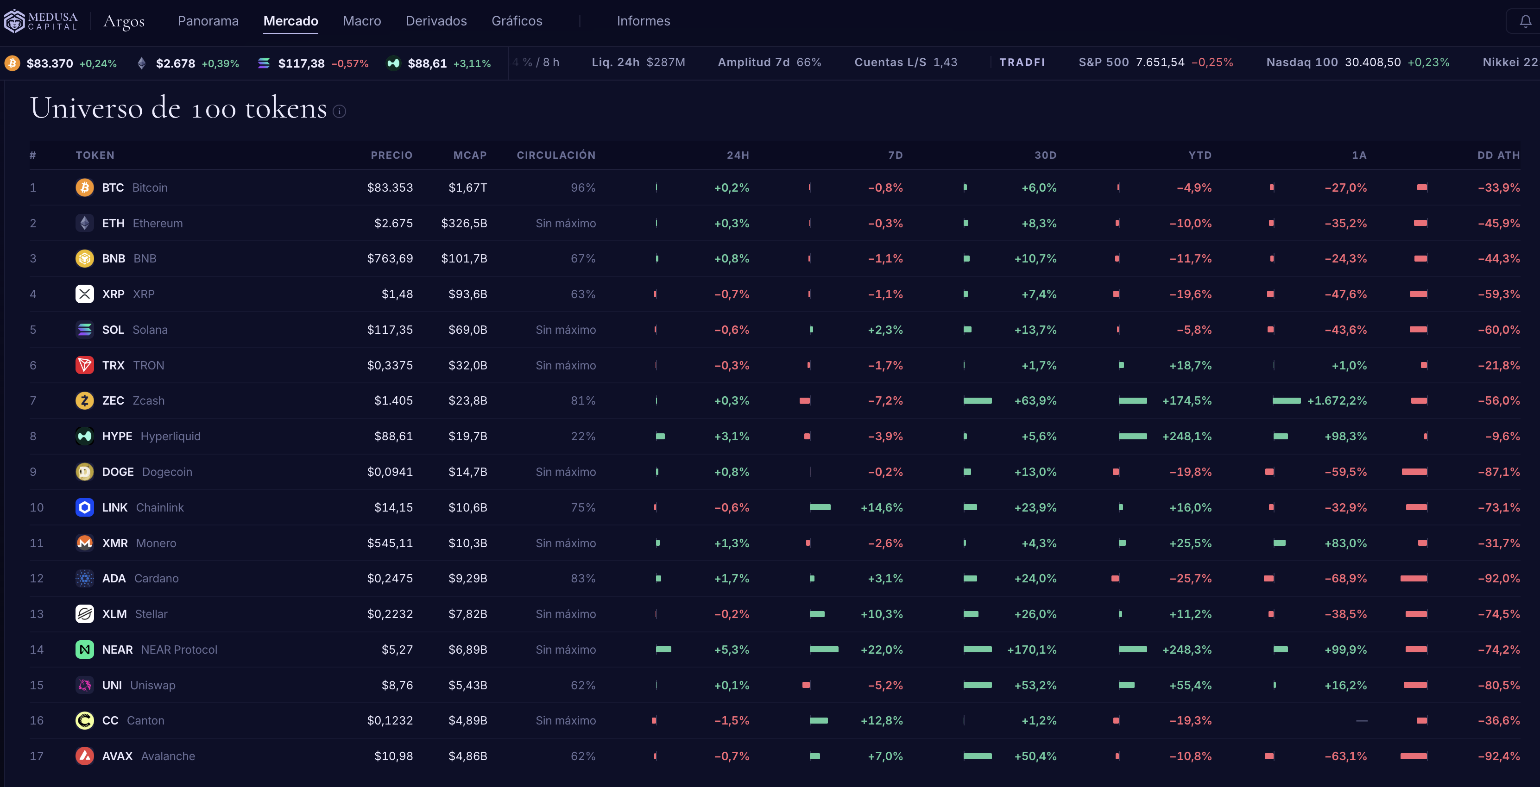This screenshot has width=1540, height=787.
Task: Sort by the DD ATH column header
Action: (x=1498, y=156)
